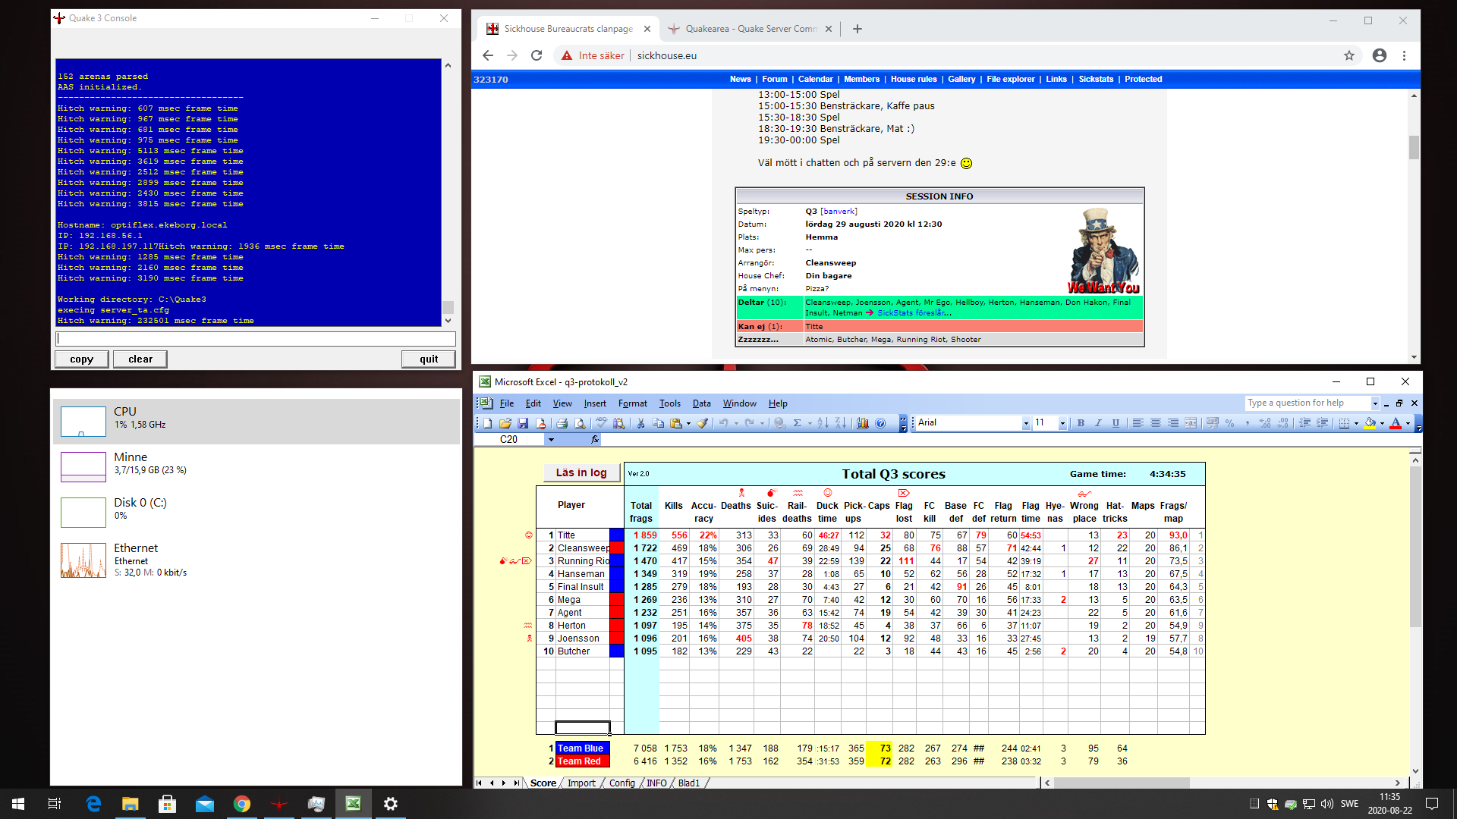
Task: Open the Tools menu in Excel
Action: pyautogui.click(x=669, y=403)
